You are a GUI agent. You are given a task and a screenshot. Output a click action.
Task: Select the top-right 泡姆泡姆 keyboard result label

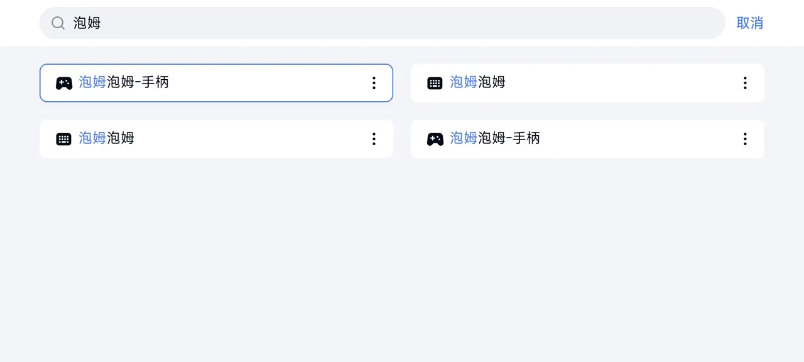point(477,82)
